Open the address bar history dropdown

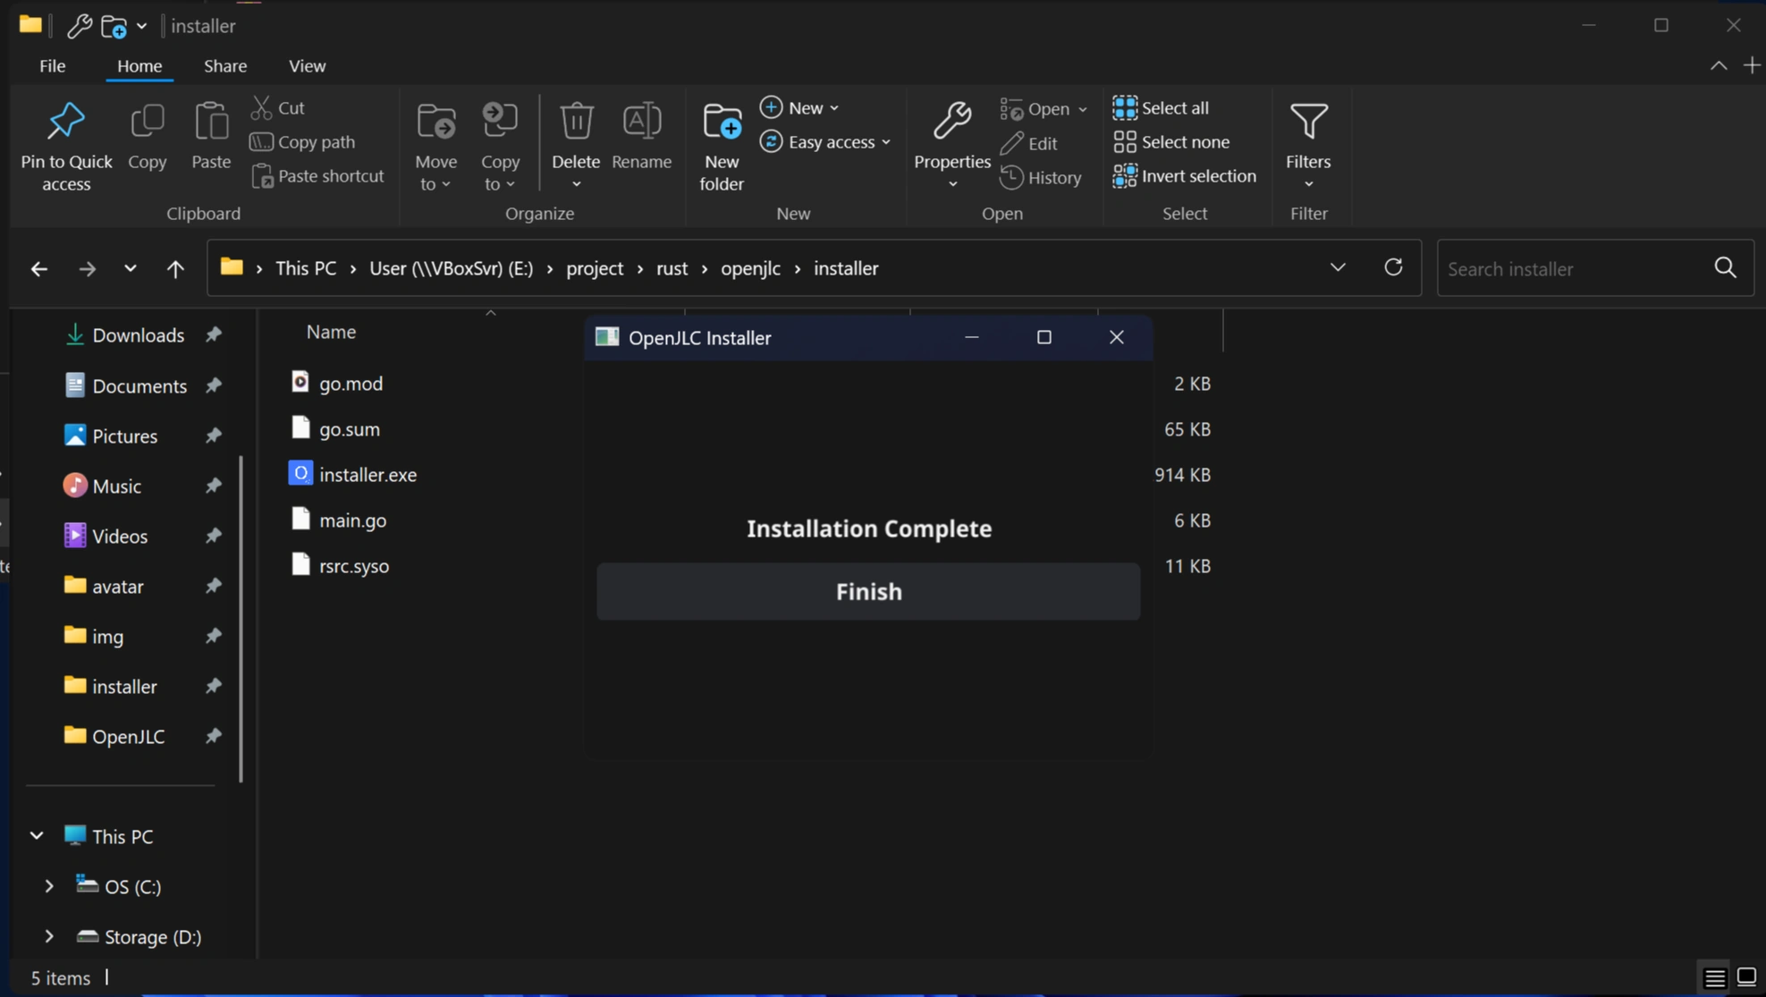tap(1338, 267)
